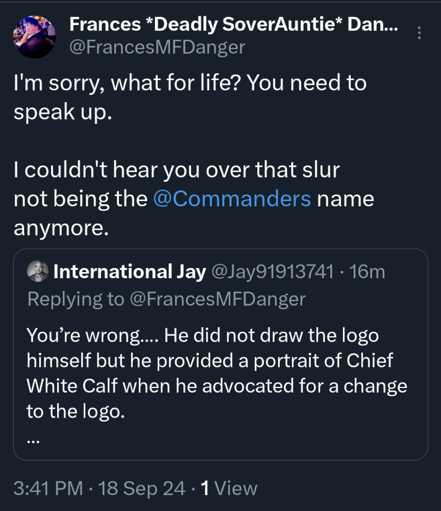
Task: Open International Jay's avatar
Action: (37, 271)
